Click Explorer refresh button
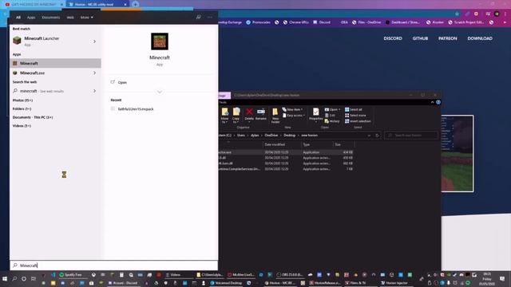The width and height of the screenshot is (511, 287). (x=378, y=136)
